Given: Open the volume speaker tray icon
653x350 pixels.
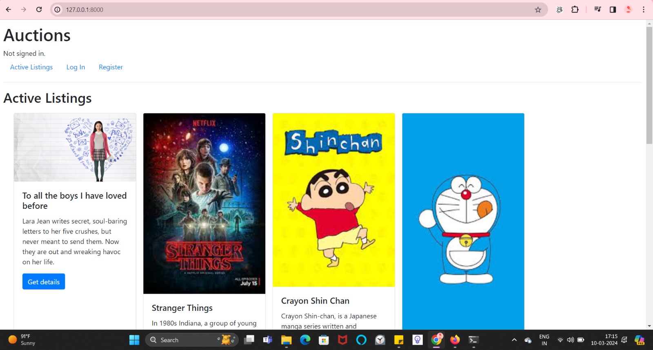Looking at the screenshot, I should (571, 340).
